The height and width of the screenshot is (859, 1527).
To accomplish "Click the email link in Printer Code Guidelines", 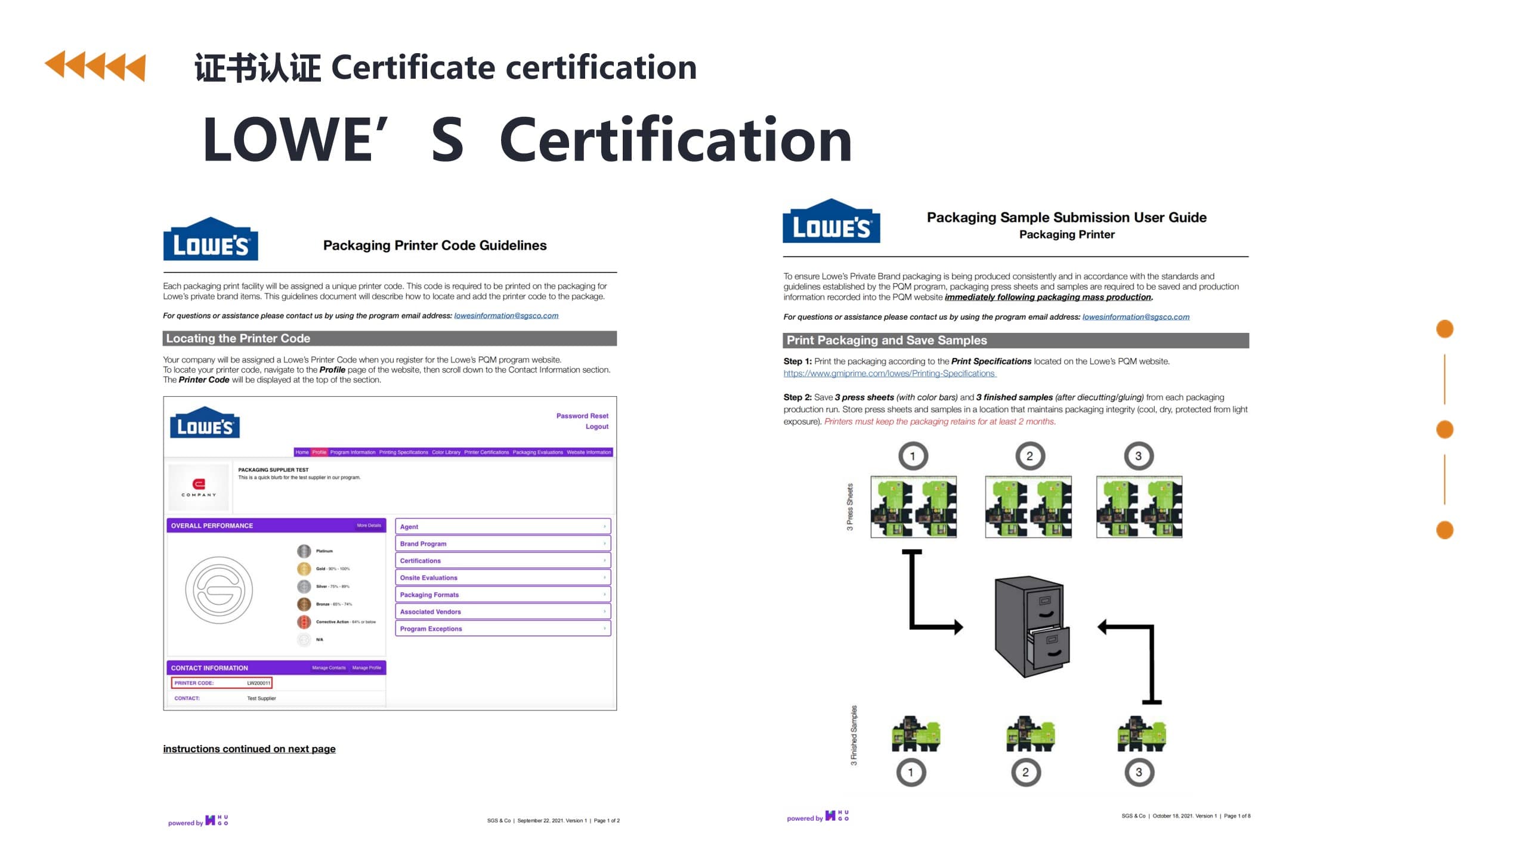I will (x=506, y=316).
